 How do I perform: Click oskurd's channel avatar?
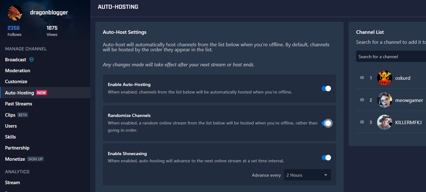tap(384, 78)
